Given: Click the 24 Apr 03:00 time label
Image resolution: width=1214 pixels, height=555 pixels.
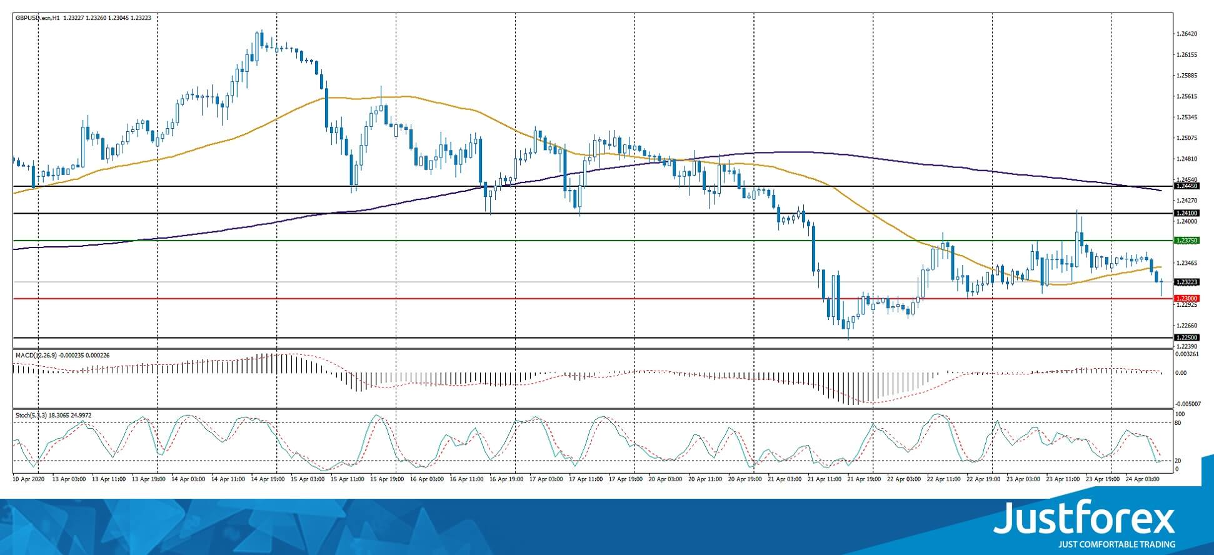Looking at the screenshot, I should (1143, 479).
